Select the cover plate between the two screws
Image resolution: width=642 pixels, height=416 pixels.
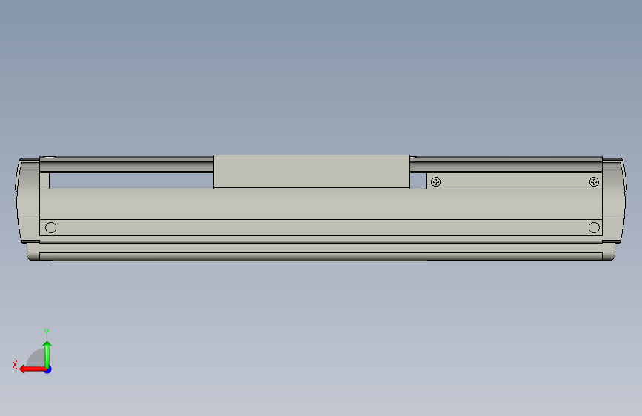pos(515,181)
